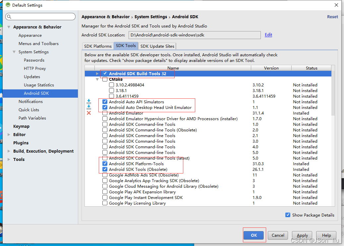
Task: Check CMake version 3.6.4111459
Action: 111,96
